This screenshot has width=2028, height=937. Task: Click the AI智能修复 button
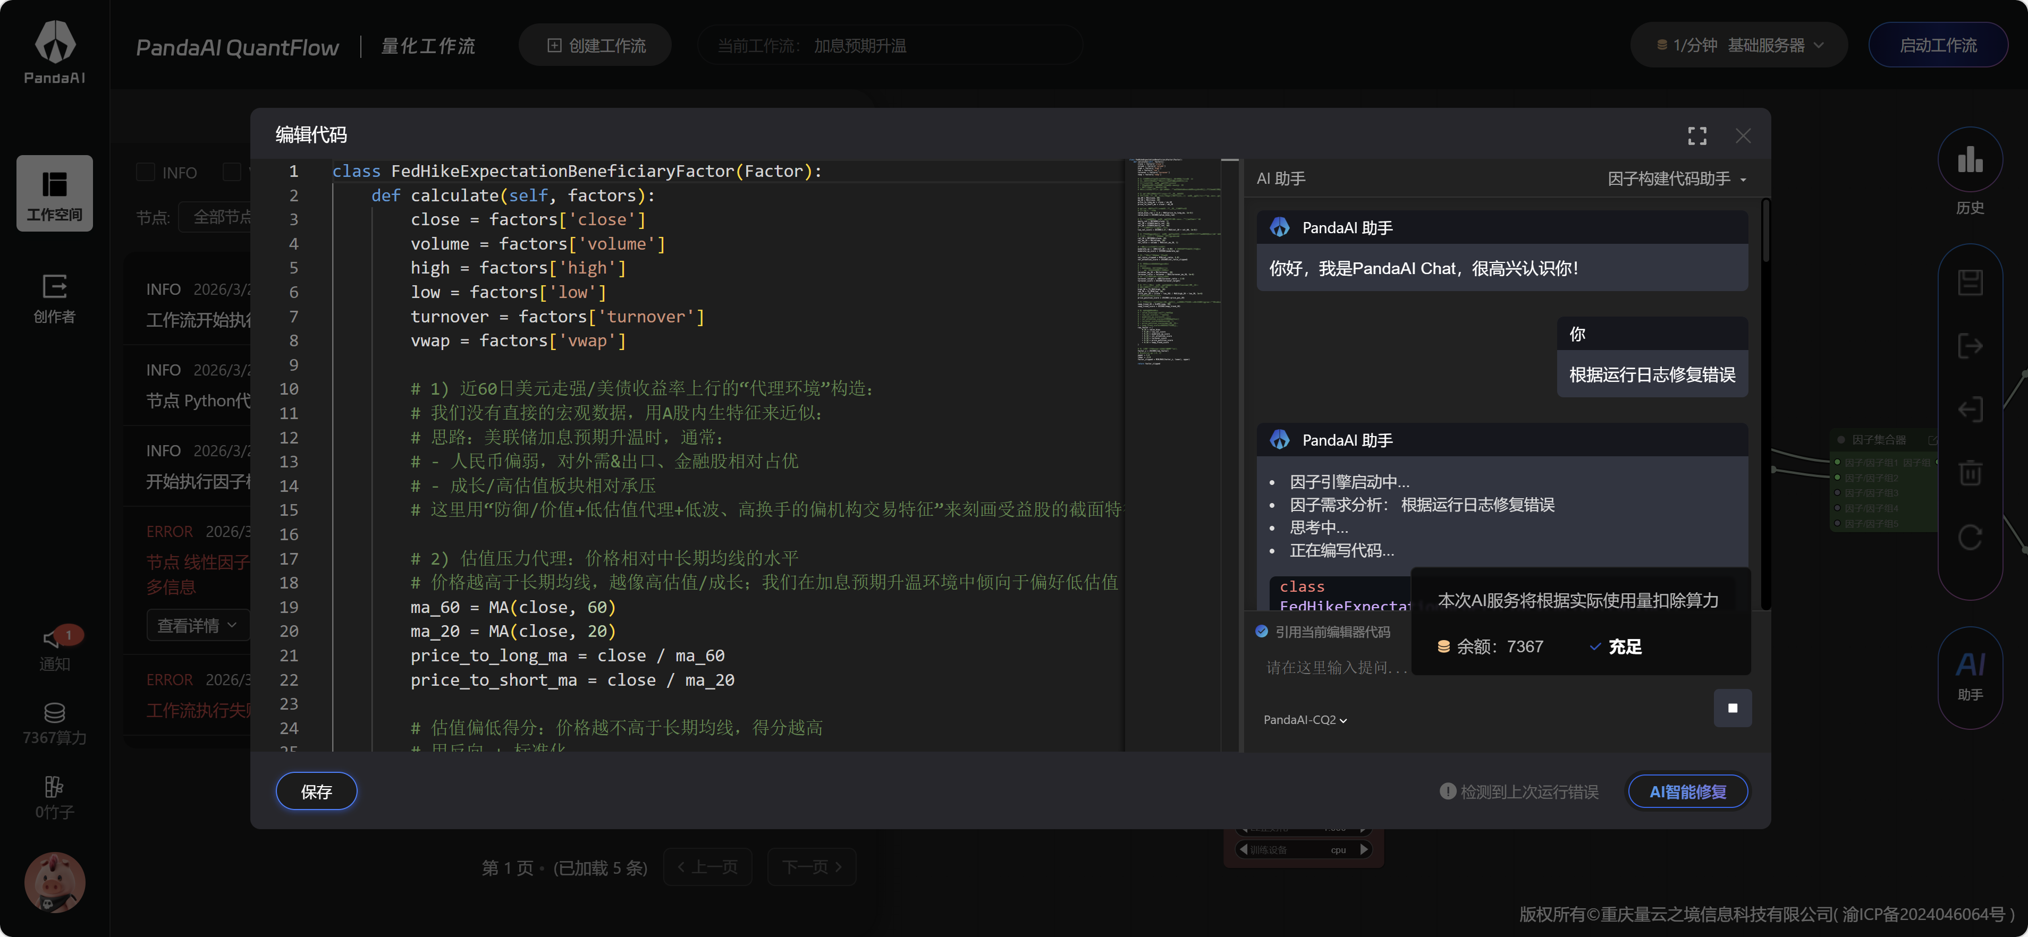[1688, 791]
